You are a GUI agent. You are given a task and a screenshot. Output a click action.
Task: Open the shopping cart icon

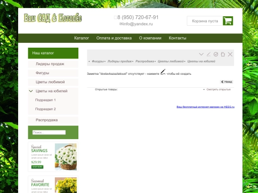click(228, 21)
